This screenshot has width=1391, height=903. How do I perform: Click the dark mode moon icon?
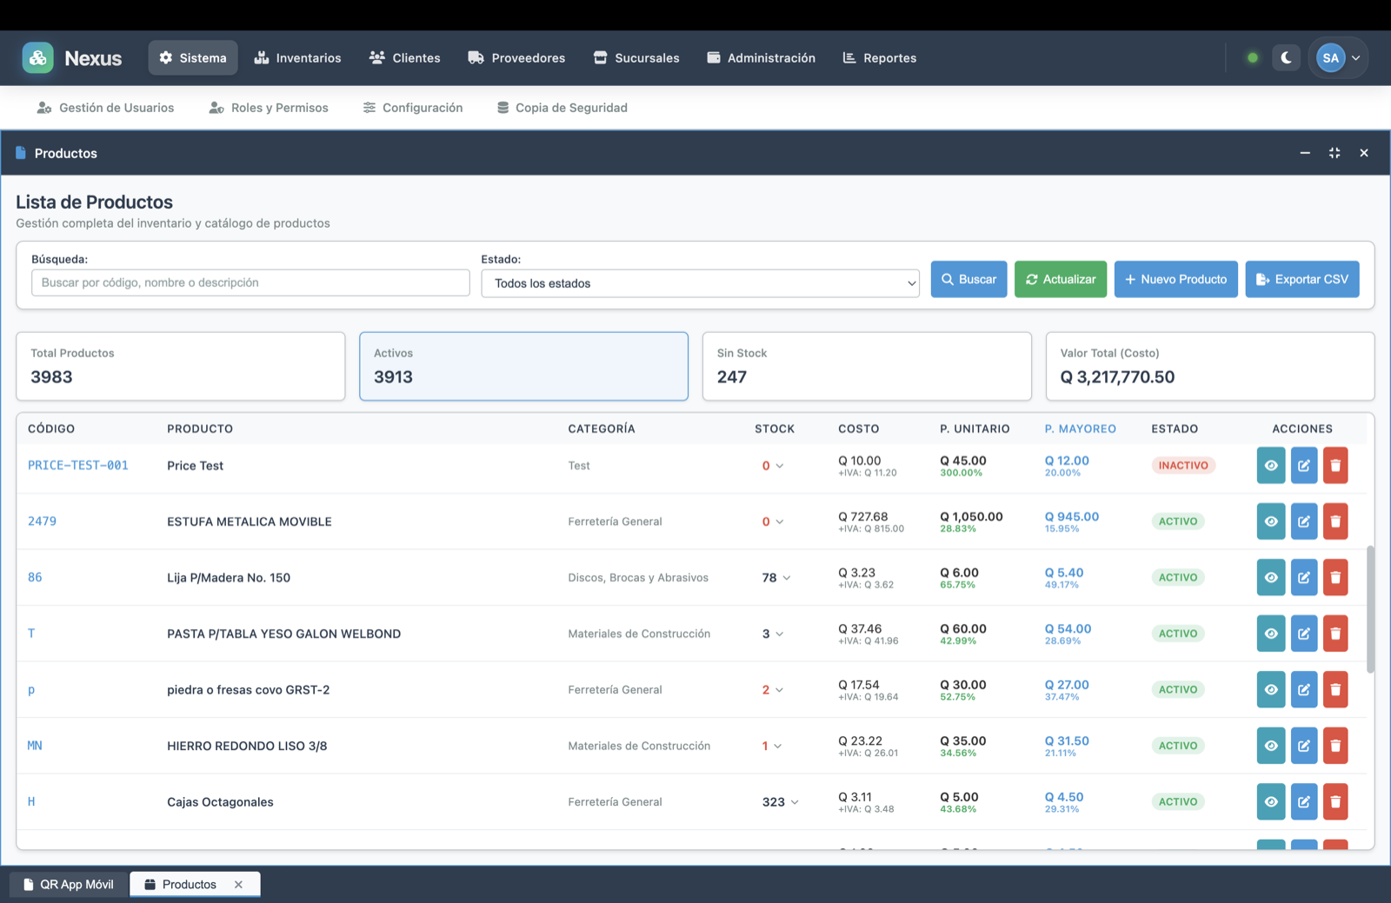1286,57
